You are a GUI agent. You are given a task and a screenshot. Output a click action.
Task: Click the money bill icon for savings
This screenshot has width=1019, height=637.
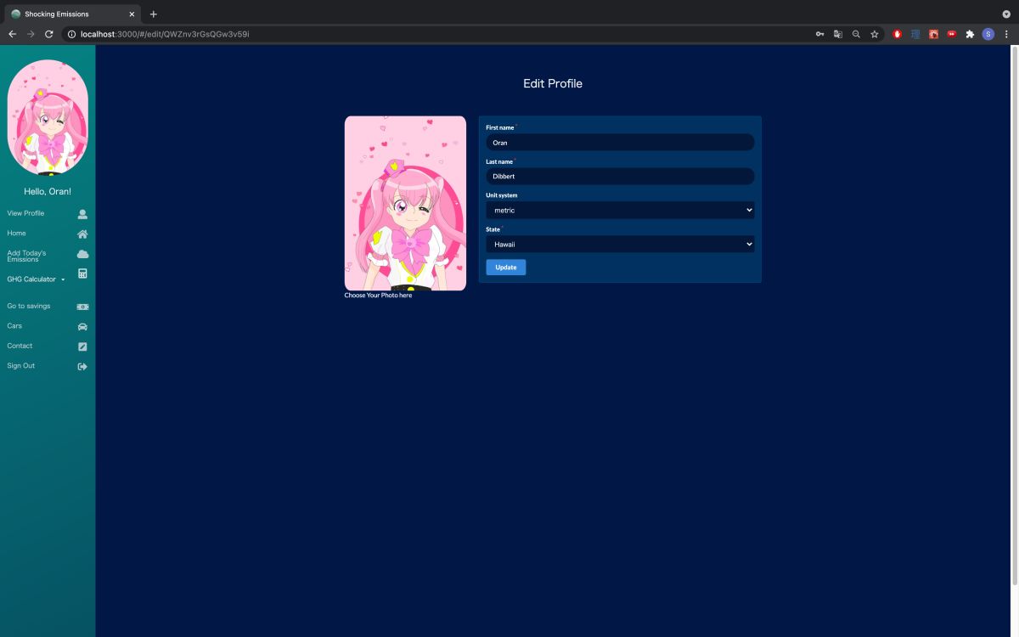tap(82, 307)
